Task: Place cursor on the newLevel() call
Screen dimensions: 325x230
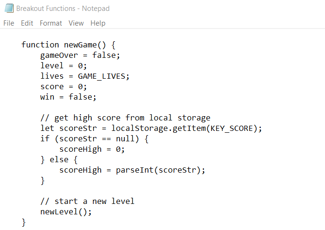Action: coord(66,212)
